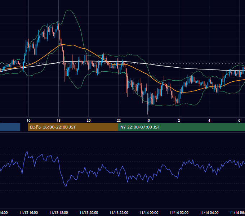Click the 11/13 22:00 date label
This screenshot has height=216, width=245.
pyautogui.click(x=119, y=213)
